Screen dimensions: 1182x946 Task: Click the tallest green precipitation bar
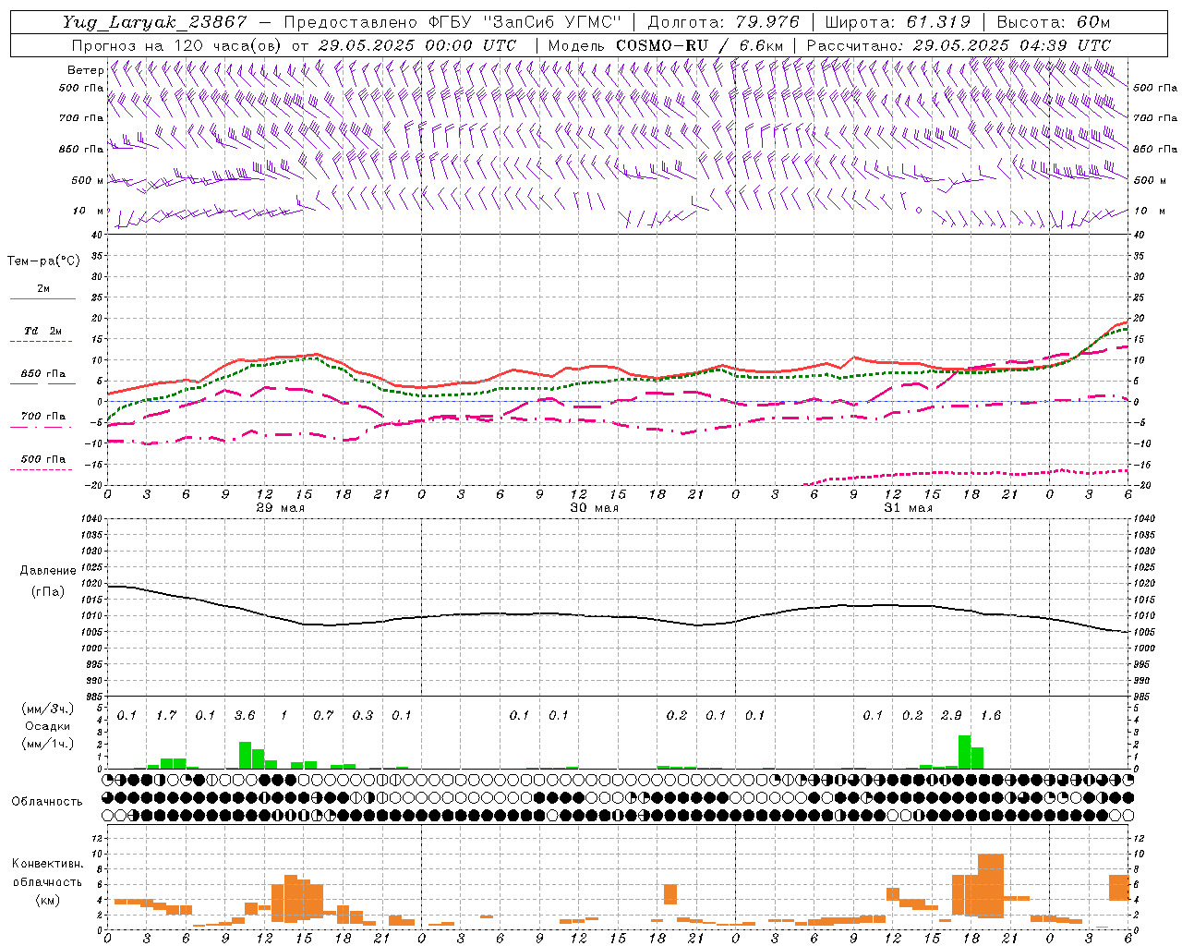coord(964,752)
